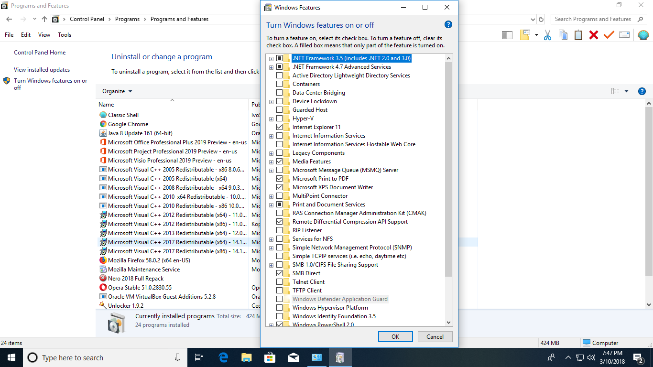The image size is (653, 367).
Task: Open File Explorer from the taskbar
Action: click(247, 357)
